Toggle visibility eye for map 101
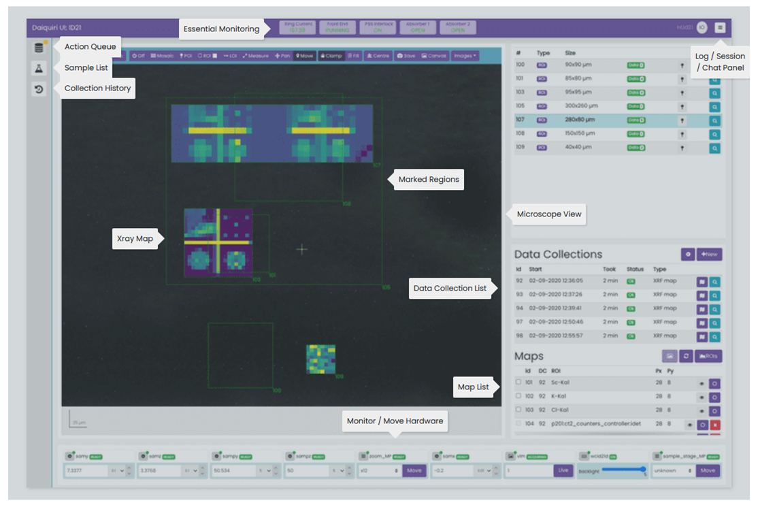This screenshot has width=758, height=505. [x=702, y=384]
